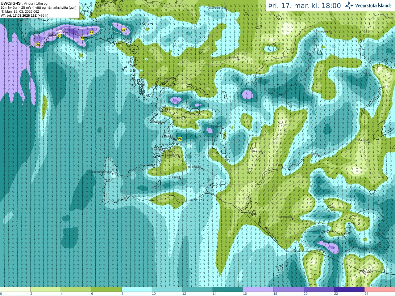This screenshot has width=395, height=296.
Task: Click the 20–22 m/s violet legend swatch
Action: 319,290
